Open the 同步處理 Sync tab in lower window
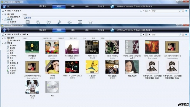190x107 pixels. coord(101,30)
